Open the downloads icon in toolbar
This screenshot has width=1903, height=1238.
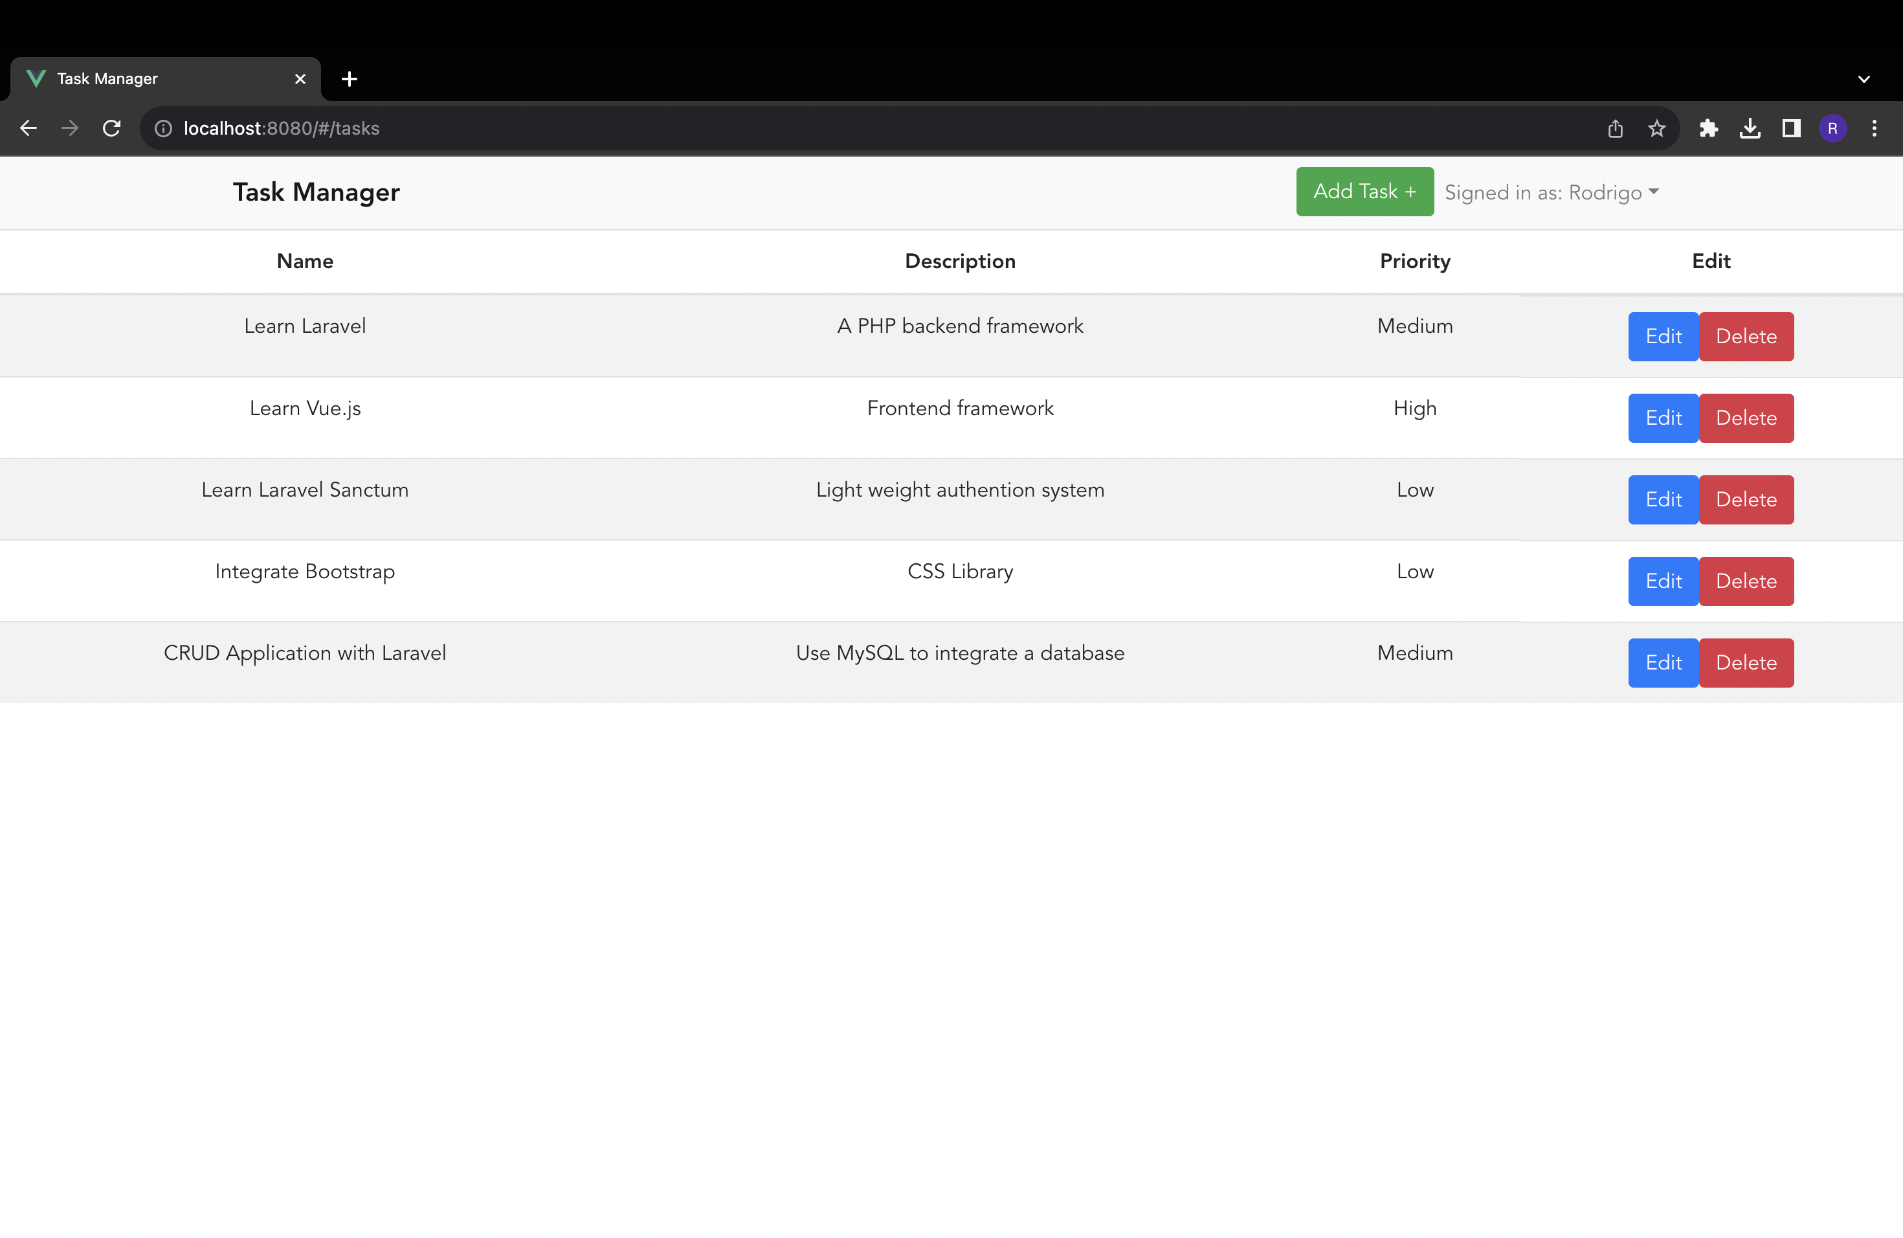(x=1750, y=128)
